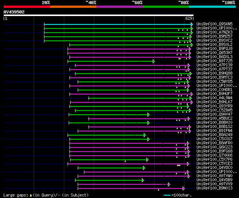Click the UniRef100_C5X7P6 label
Viewport: 239px width, 198px height.
pos(214,160)
